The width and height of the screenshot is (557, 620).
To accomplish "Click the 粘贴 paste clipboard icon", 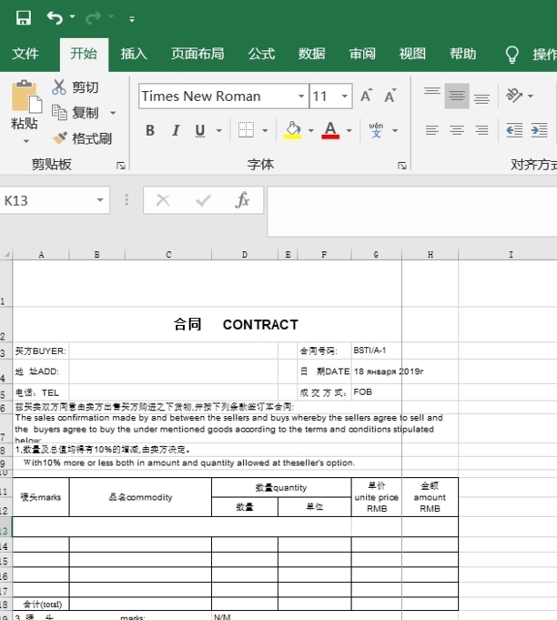I will point(26,97).
